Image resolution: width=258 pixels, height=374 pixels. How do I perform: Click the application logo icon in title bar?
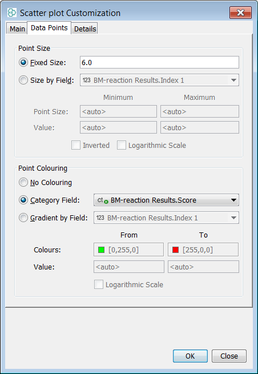(12, 13)
